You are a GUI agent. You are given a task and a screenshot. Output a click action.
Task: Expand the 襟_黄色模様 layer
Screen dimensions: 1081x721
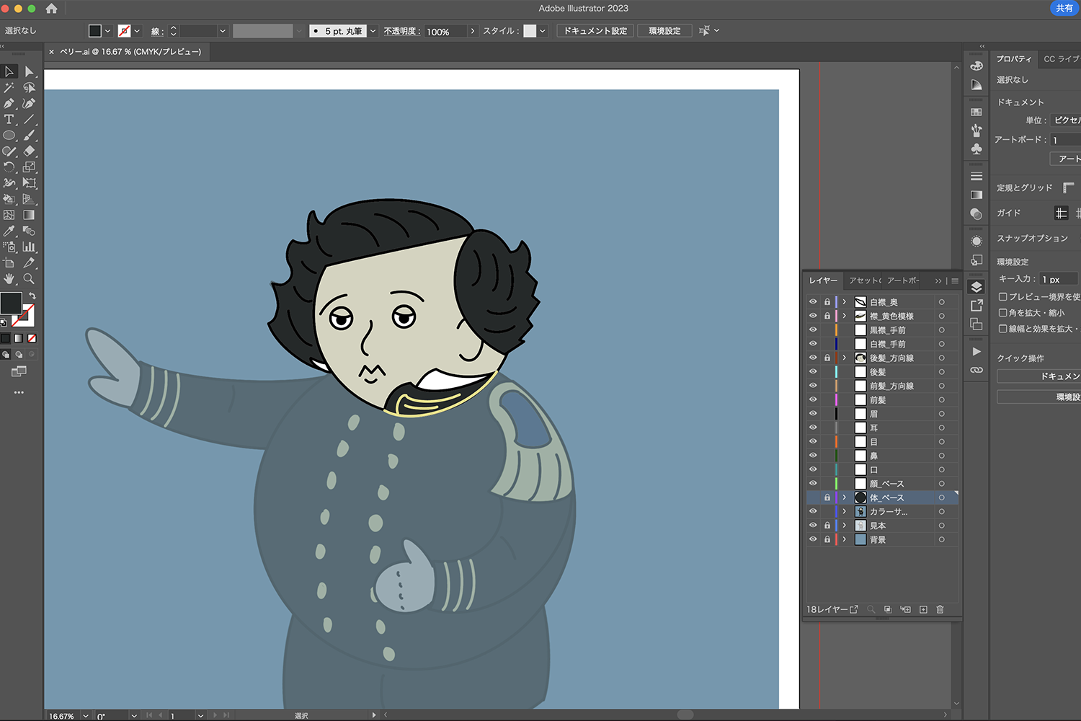point(845,316)
